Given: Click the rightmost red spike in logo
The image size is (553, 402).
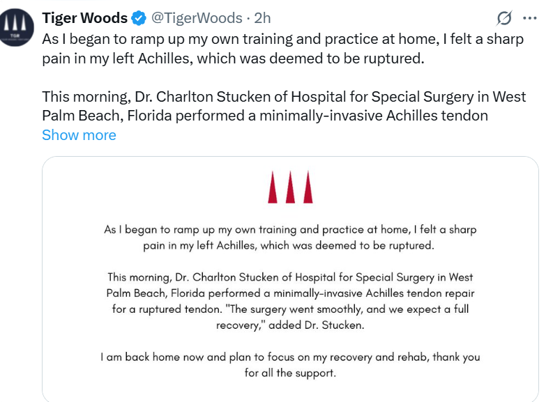Looking at the screenshot, I should click(x=308, y=187).
